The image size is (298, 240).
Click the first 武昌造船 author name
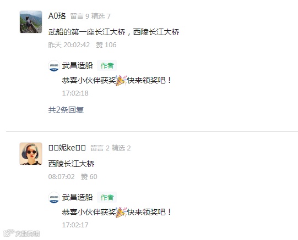77,65
